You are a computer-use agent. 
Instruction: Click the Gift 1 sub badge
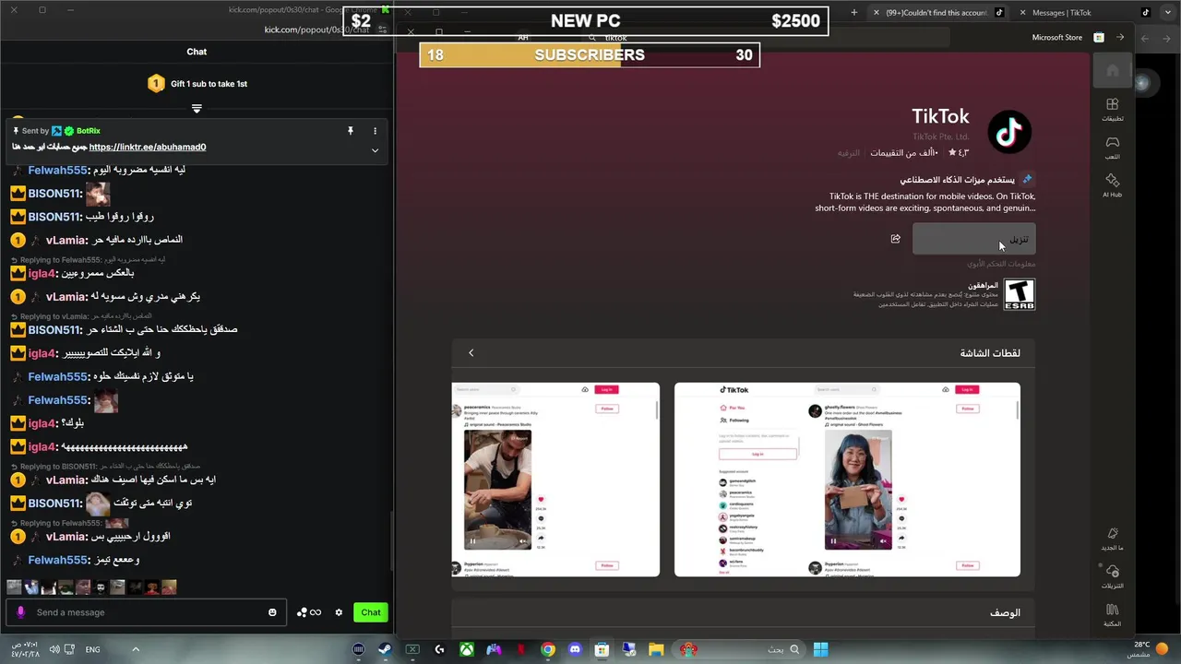[156, 84]
